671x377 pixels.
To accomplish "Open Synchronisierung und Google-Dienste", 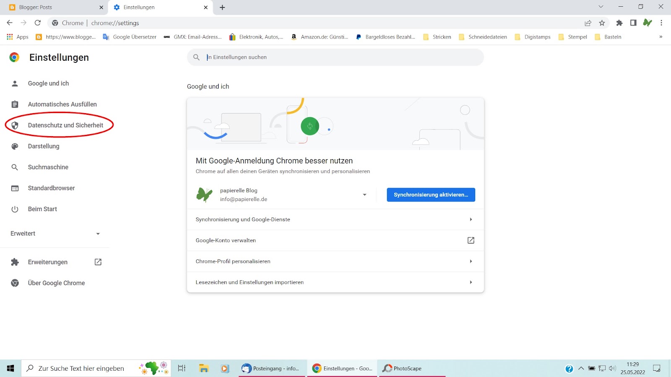I will coord(335,219).
